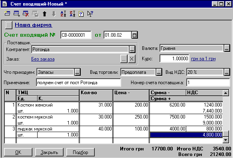233x158 pixels.
Task: Click the table scroll down arrow
Action: click(225, 140)
